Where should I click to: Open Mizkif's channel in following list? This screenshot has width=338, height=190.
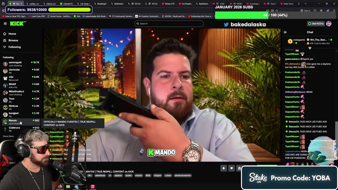tap(21, 85)
